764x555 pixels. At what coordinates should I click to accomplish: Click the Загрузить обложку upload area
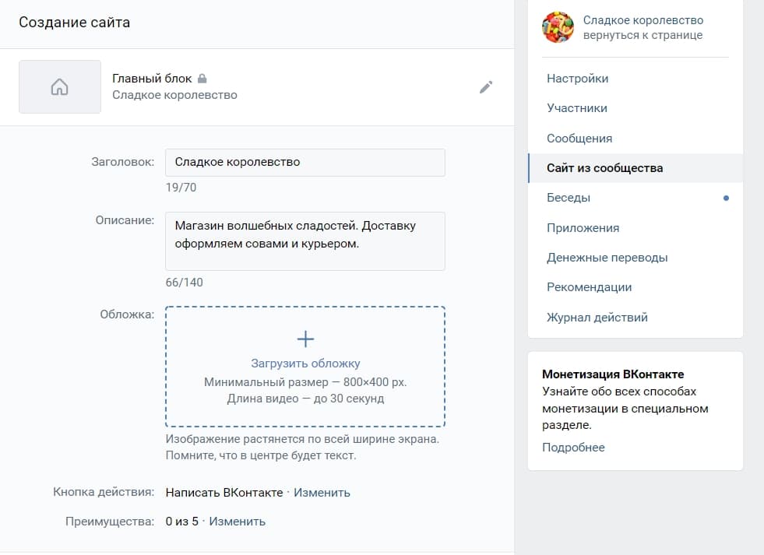[305, 364]
